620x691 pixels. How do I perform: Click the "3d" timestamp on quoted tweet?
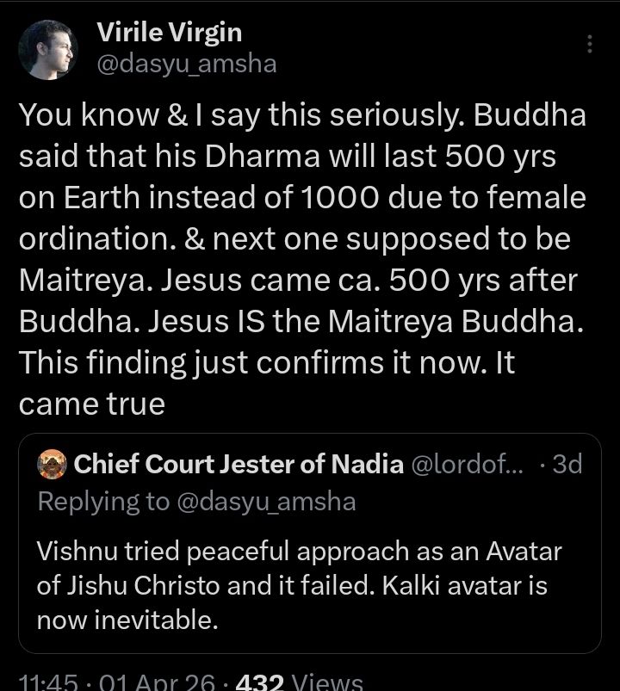point(567,465)
